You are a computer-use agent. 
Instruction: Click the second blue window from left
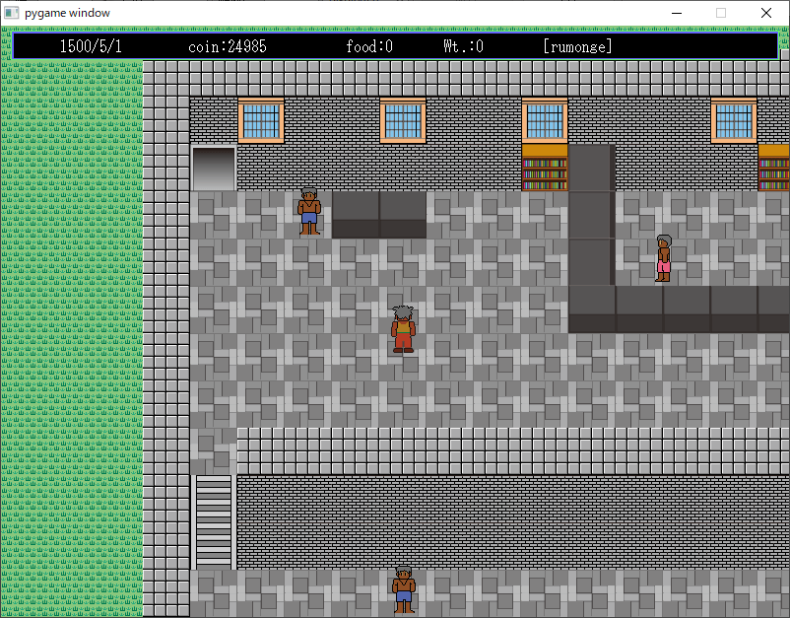pos(403,121)
